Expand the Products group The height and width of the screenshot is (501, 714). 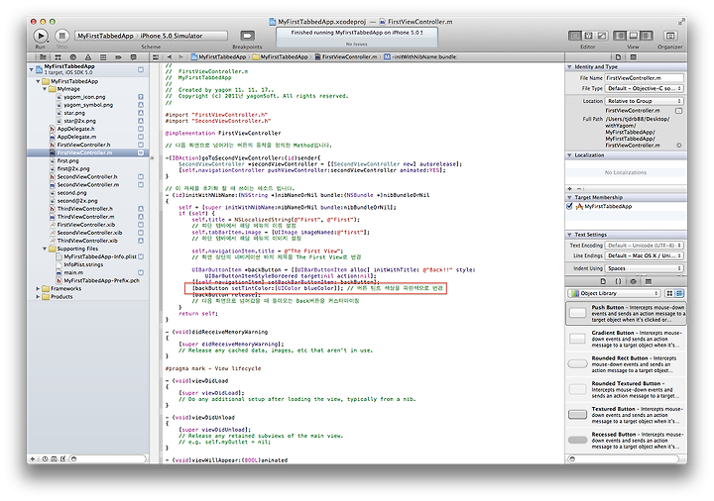(38, 296)
